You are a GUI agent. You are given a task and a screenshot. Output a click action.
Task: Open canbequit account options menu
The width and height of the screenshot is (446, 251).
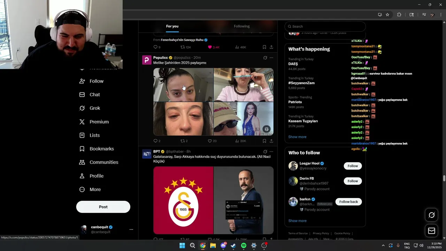[131, 229]
